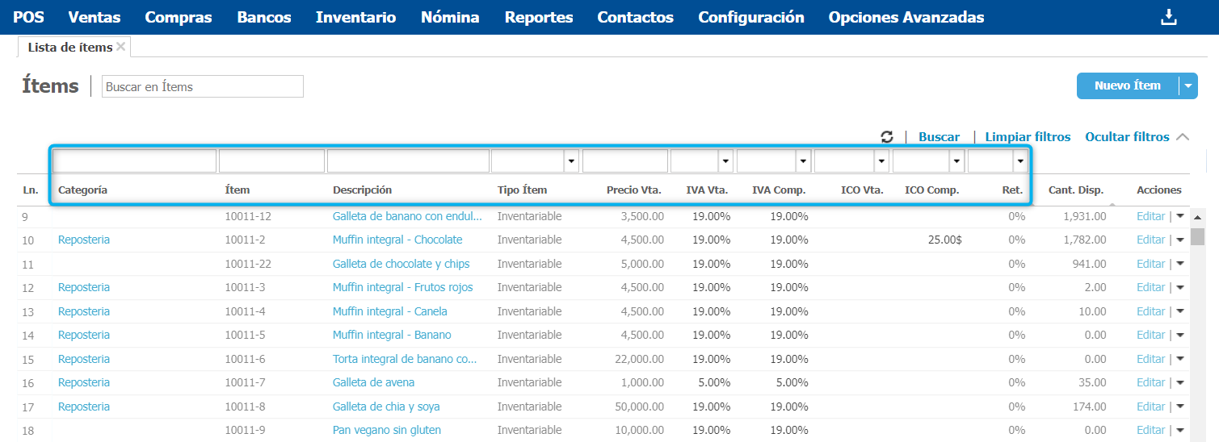
Task: Click the refresh icon beside Buscar
Action: coord(887,137)
